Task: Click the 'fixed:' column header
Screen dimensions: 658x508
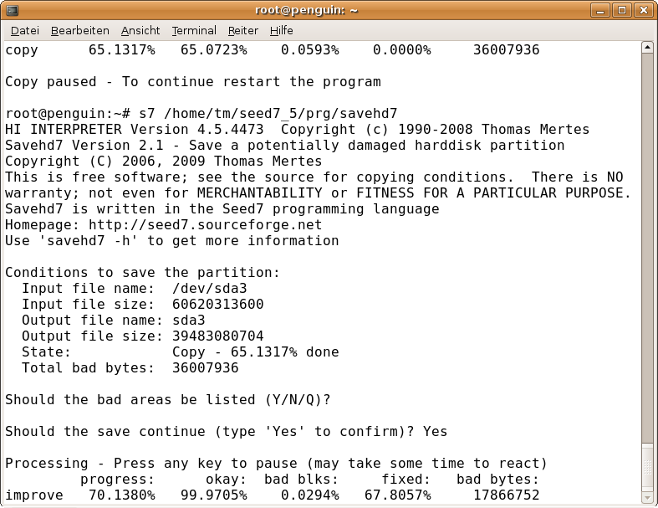Action: [406, 480]
